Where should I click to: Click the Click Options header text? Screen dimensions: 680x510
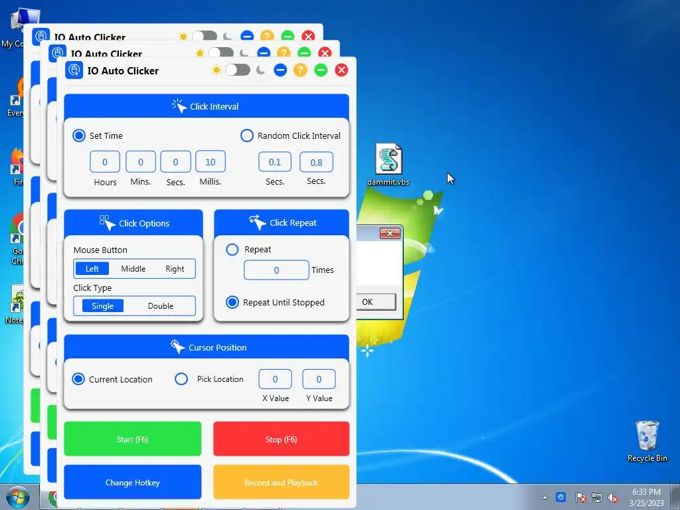144,224
